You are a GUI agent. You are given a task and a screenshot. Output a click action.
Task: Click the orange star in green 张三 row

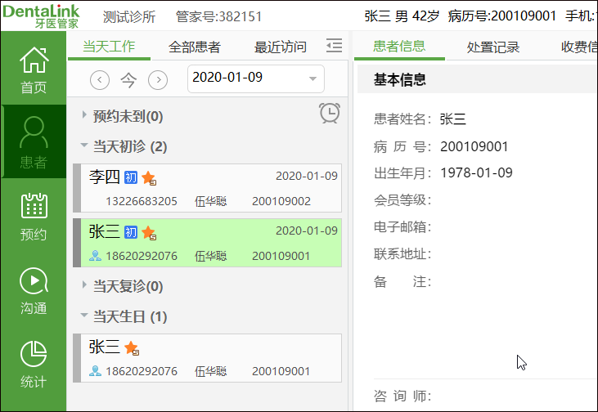(x=148, y=232)
